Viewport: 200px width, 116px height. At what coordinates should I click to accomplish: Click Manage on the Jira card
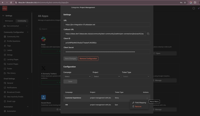click(x=164, y=109)
